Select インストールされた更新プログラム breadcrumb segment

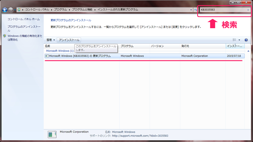point(118,10)
